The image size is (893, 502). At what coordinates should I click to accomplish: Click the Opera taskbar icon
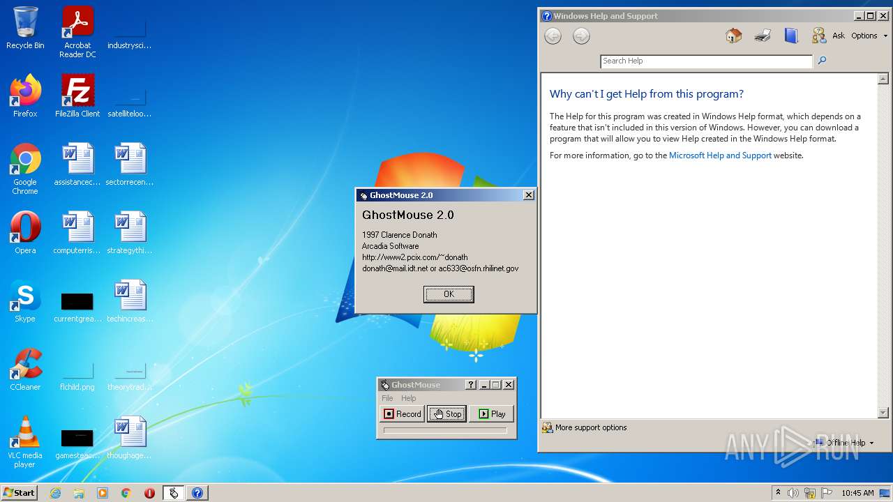click(x=149, y=493)
